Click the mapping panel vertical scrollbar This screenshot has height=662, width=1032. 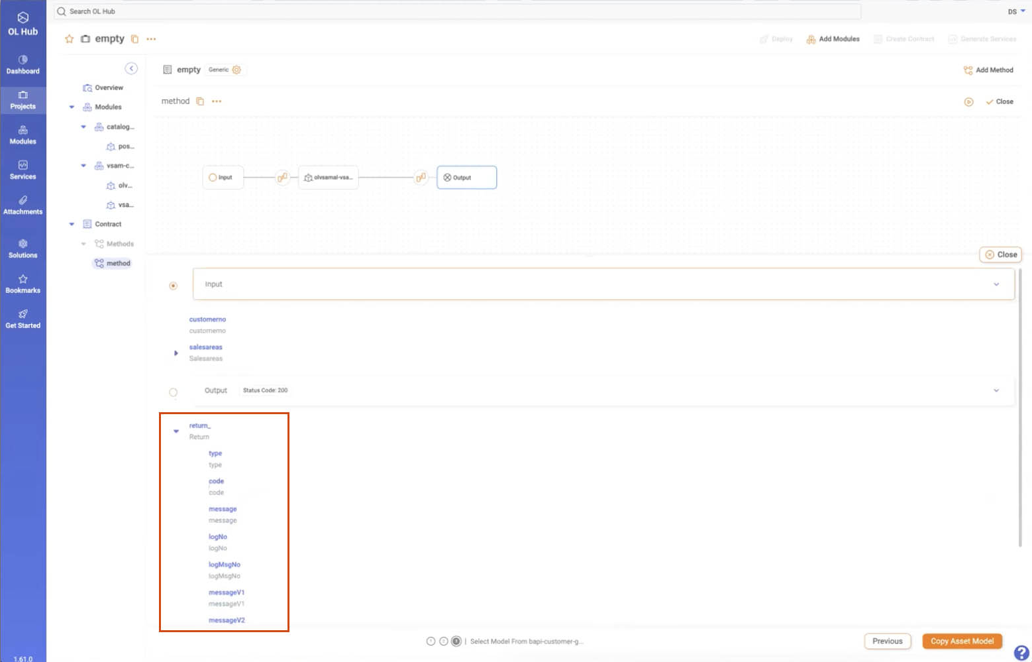coord(1019,408)
